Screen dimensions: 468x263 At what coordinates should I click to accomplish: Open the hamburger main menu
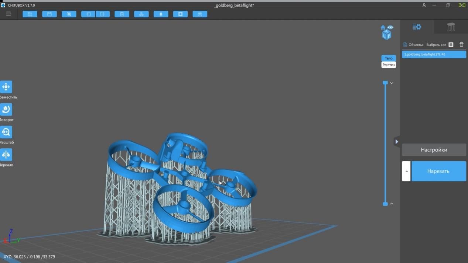click(8, 14)
